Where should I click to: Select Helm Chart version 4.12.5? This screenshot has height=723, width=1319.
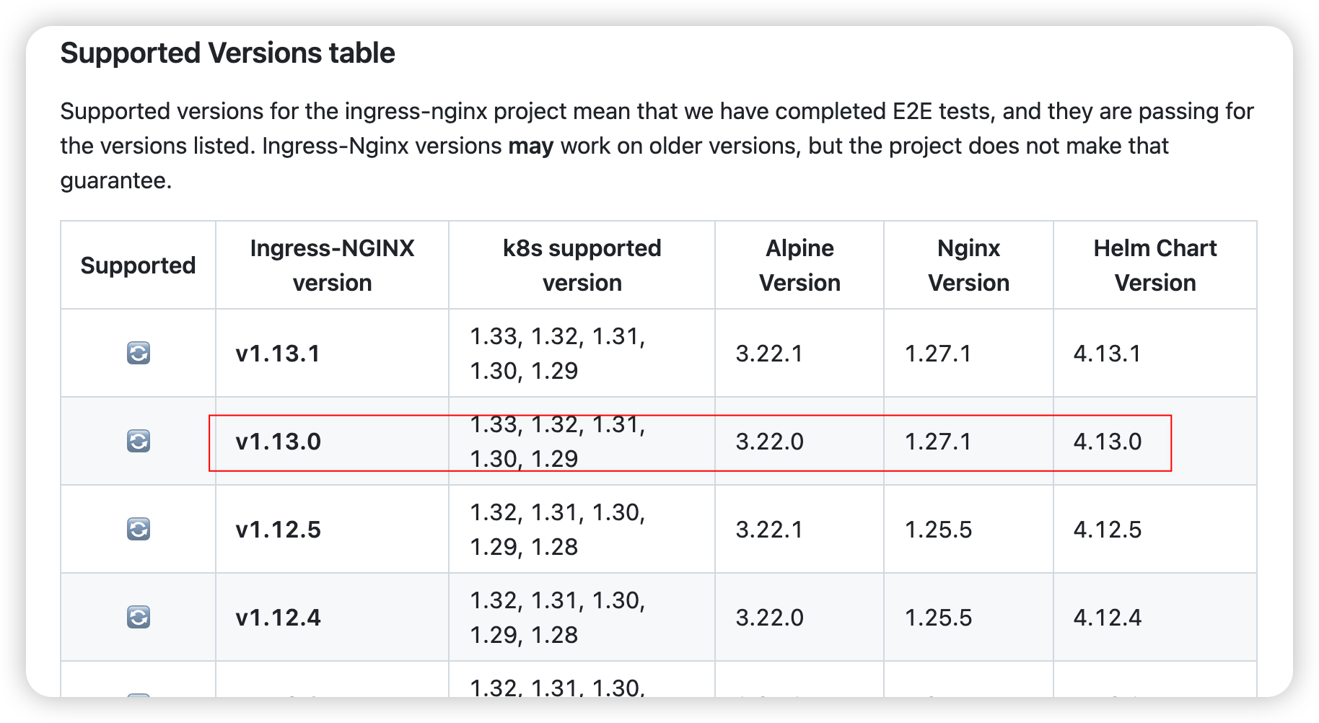[1107, 530]
